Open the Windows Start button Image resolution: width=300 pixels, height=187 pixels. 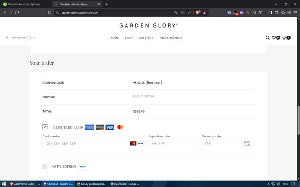(4, 184)
